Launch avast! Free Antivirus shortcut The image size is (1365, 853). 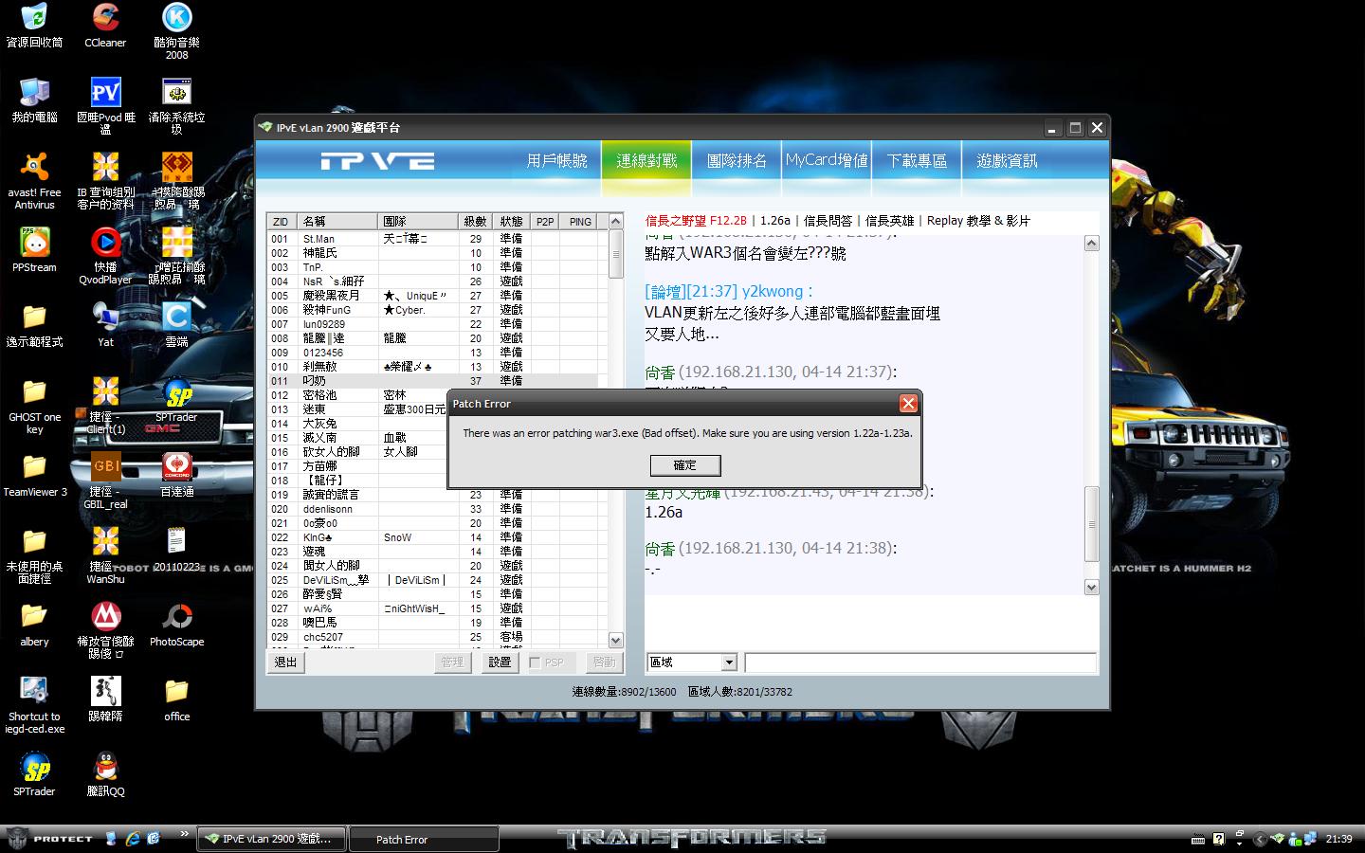pos(34,181)
